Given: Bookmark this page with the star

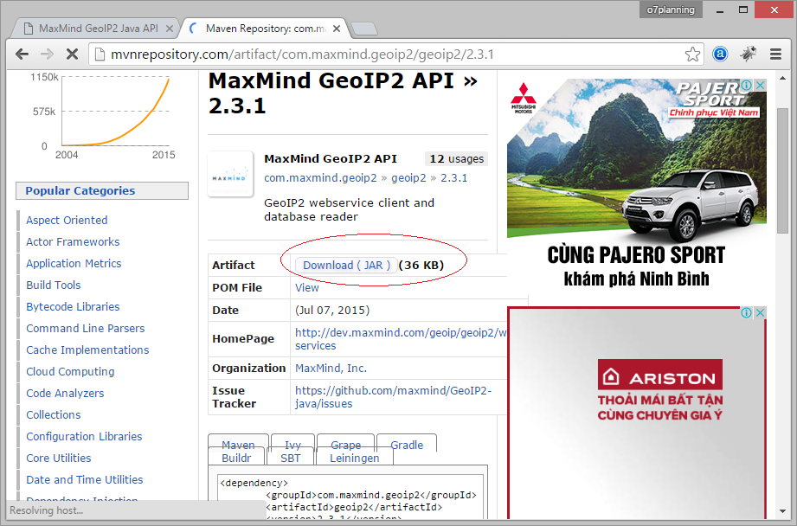Looking at the screenshot, I should coord(692,54).
